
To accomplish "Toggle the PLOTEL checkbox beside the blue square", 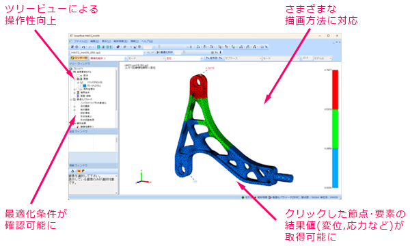I will pos(81,85).
